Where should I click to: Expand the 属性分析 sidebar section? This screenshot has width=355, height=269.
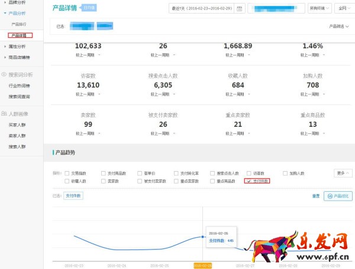pyautogui.click(x=17, y=47)
